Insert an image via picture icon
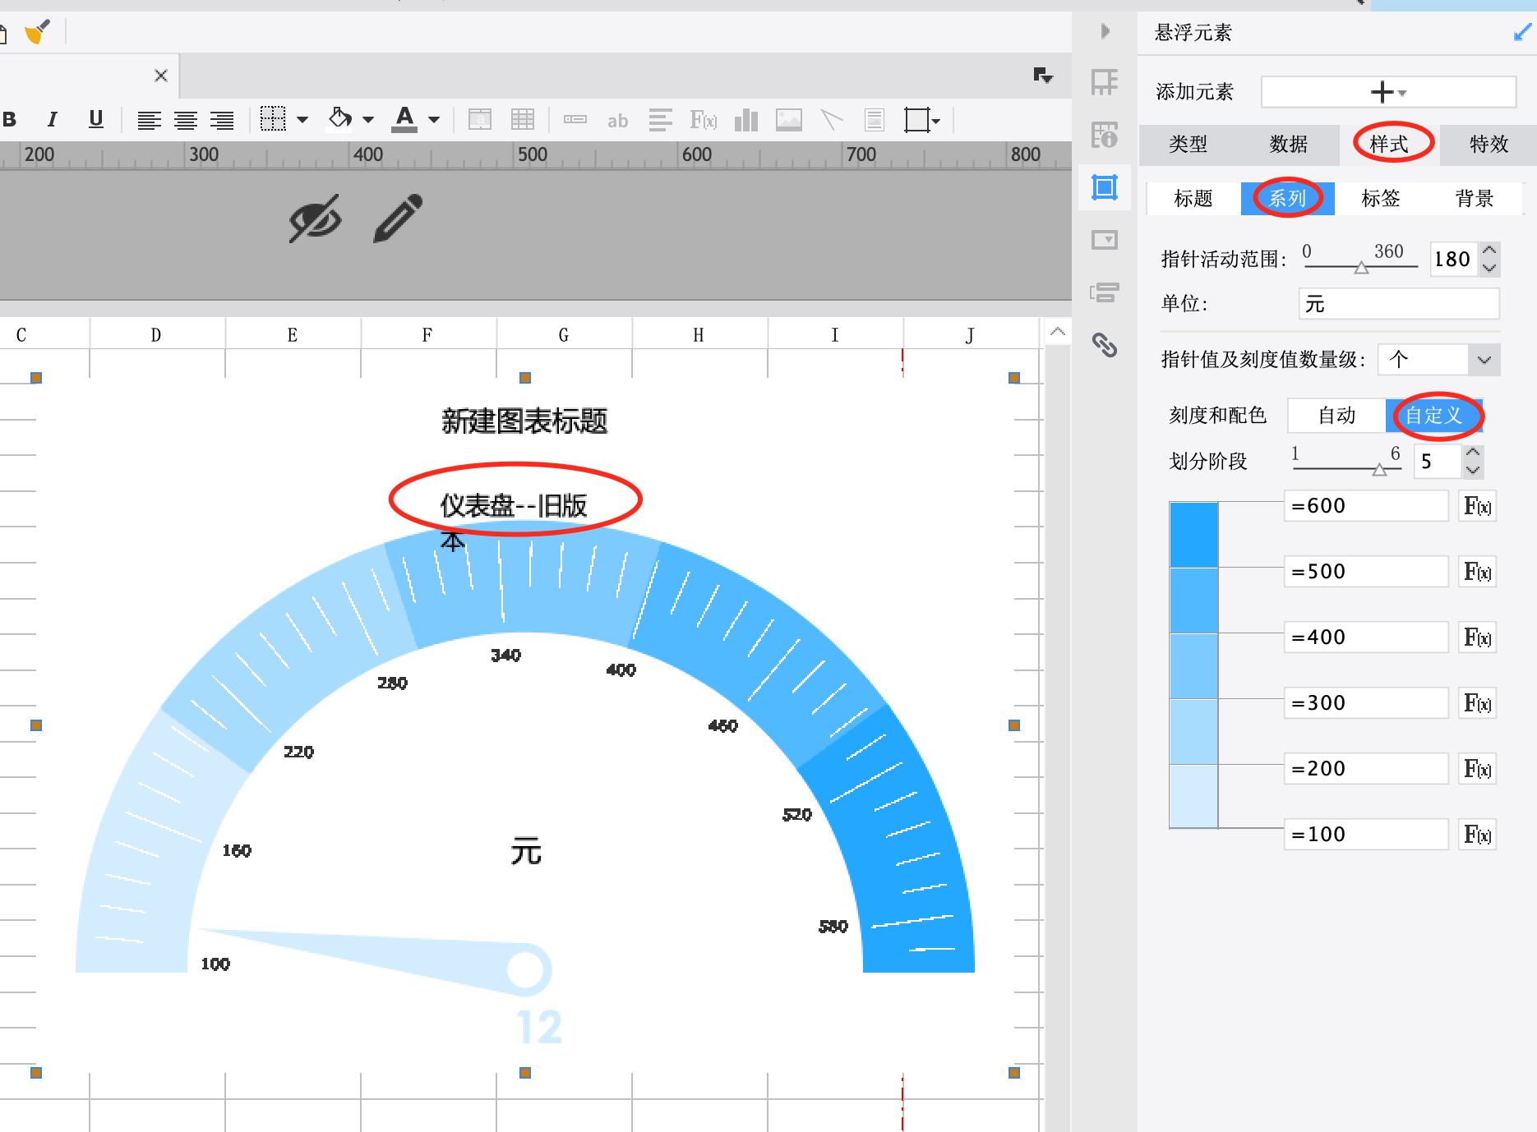This screenshot has height=1132, width=1537. [x=789, y=120]
